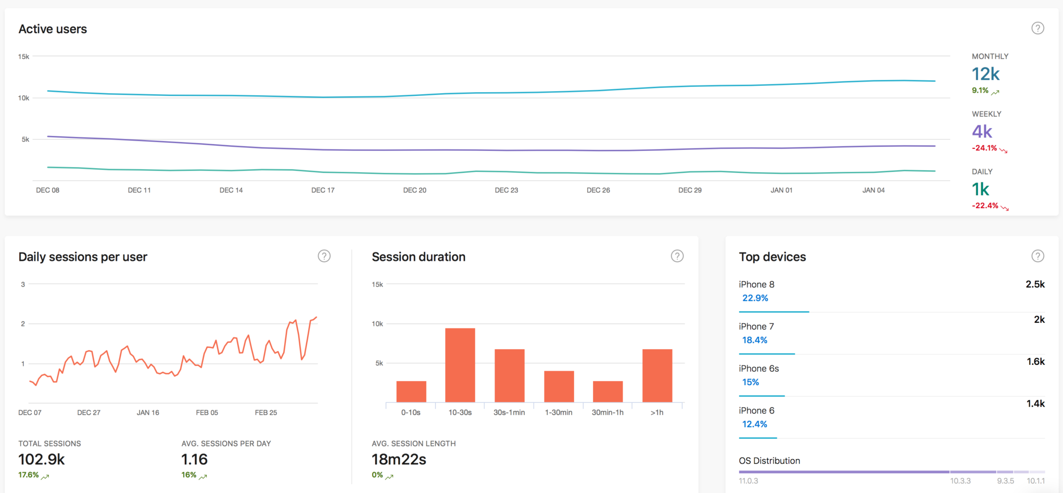The image size is (1063, 493).
Task: Select the iPhone 8 22.9% entry
Action: (756, 290)
